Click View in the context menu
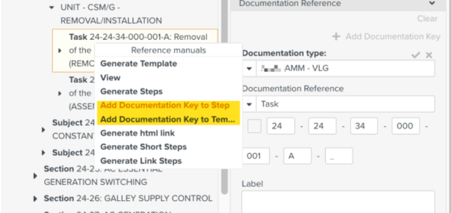The width and height of the screenshot is (451, 213). pos(110,78)
